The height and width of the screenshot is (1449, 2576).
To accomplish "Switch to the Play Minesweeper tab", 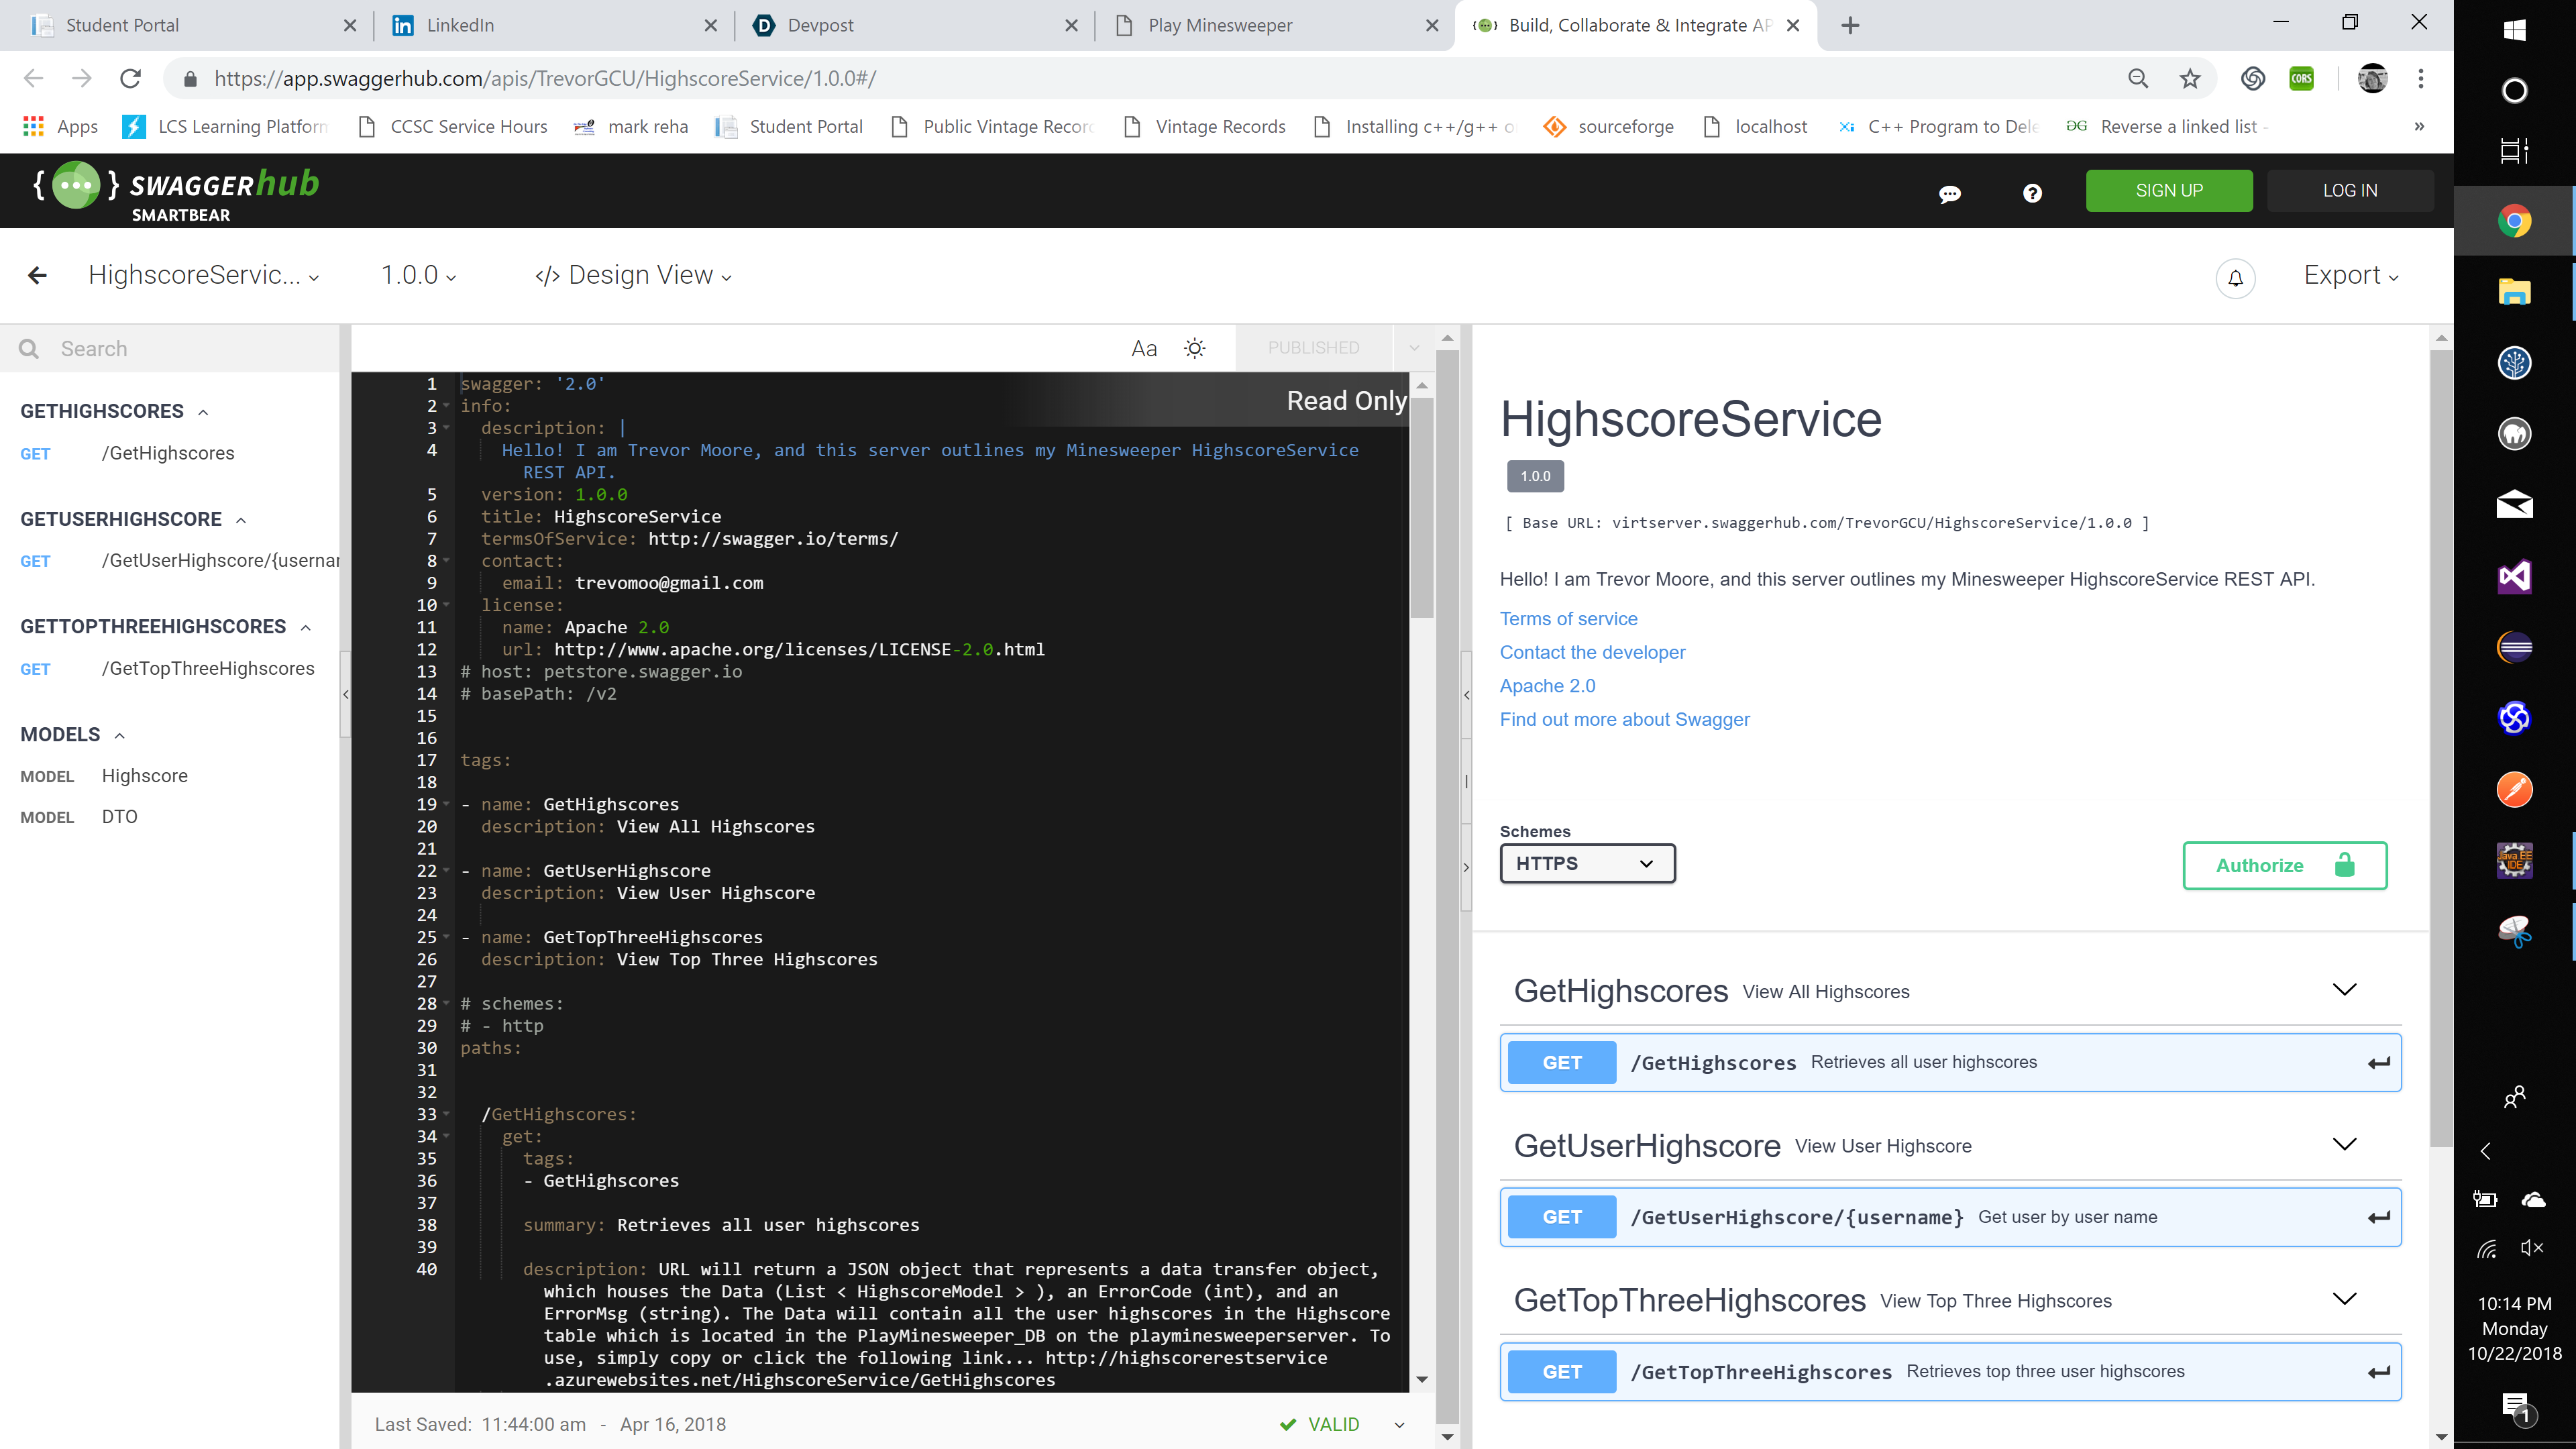I will coord(1220,25).
